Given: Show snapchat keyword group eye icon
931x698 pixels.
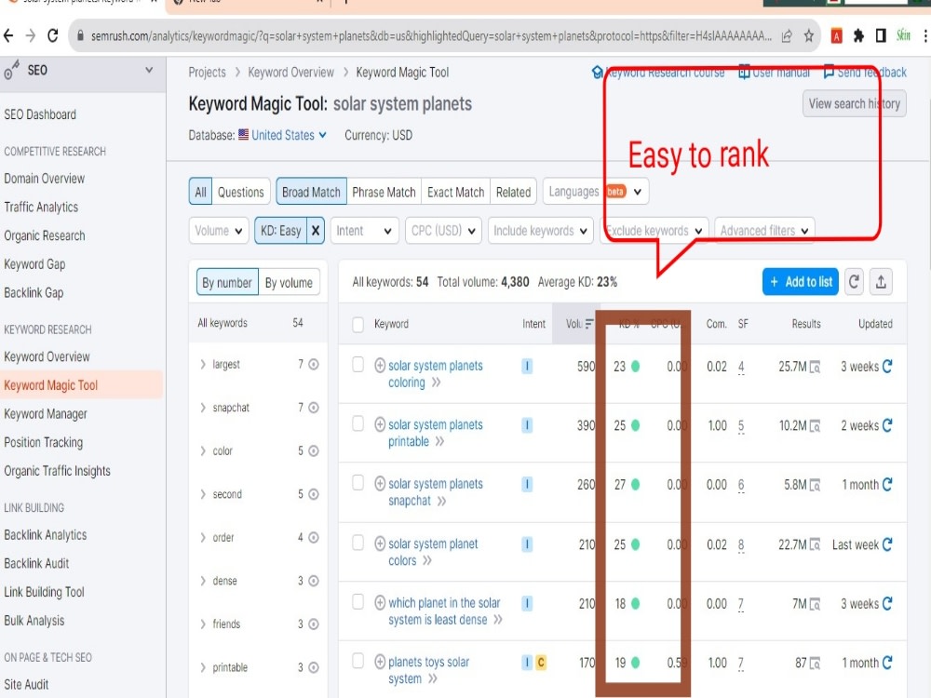Looking at the screenshot, I should coord(314,408).
